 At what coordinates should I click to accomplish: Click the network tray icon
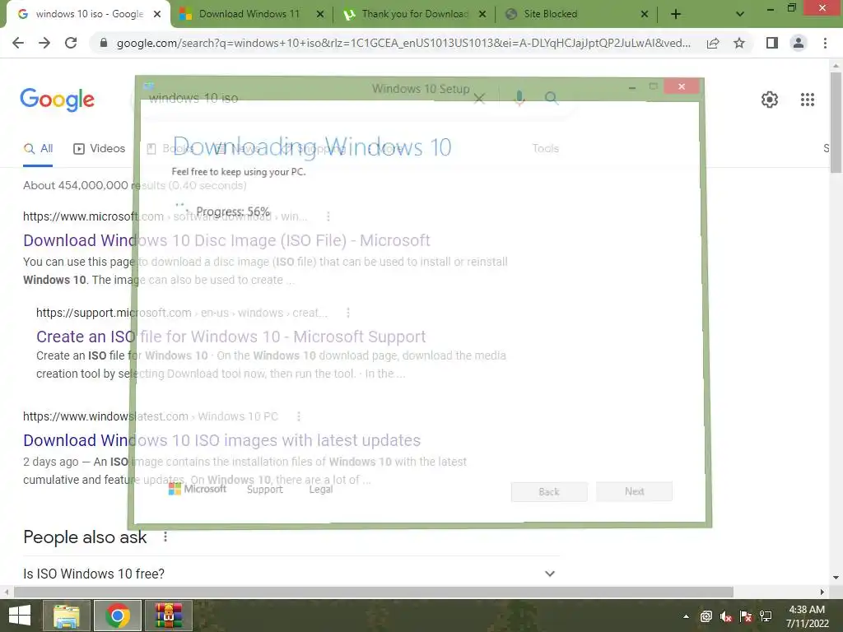tap(766, 616)
